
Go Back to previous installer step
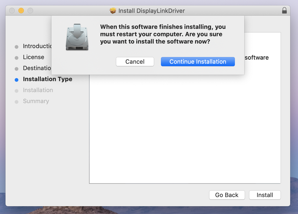[x=227, y=195]
